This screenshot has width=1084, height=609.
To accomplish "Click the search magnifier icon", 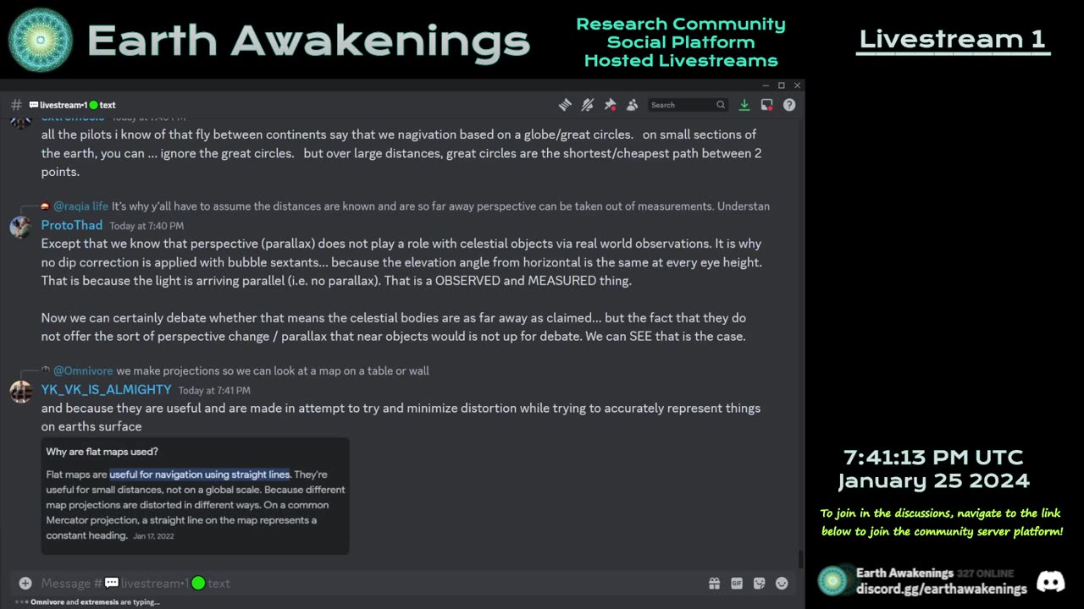I will 721,105.
